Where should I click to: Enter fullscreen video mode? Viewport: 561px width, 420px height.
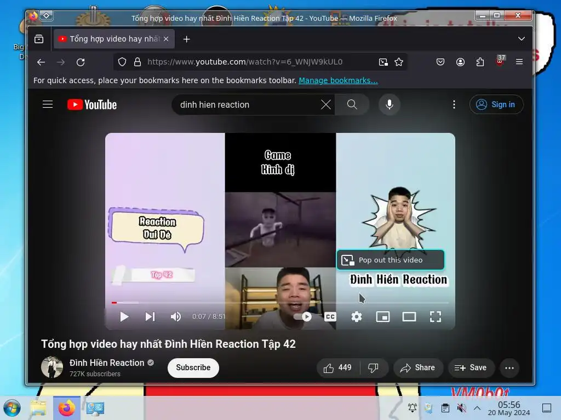click(x=436, y=317)
